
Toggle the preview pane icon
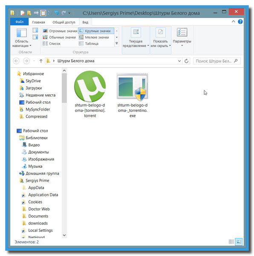point(35,30)
